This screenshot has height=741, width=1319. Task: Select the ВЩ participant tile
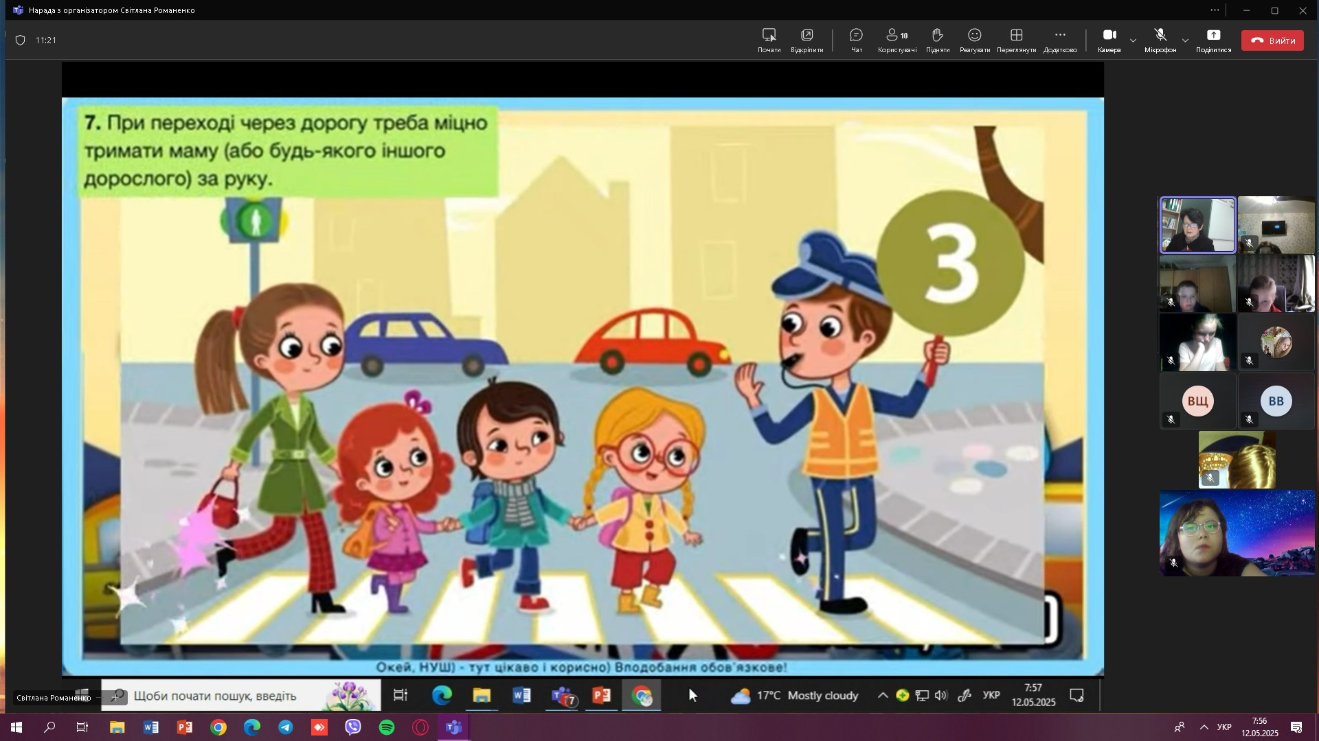[x=1197, y=401]
